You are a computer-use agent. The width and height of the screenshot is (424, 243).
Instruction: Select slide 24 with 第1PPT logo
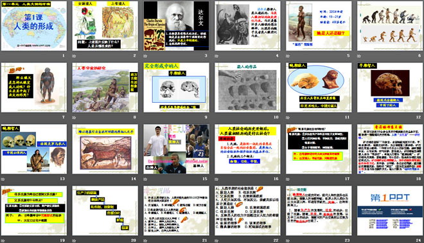[x=390, y=210]
